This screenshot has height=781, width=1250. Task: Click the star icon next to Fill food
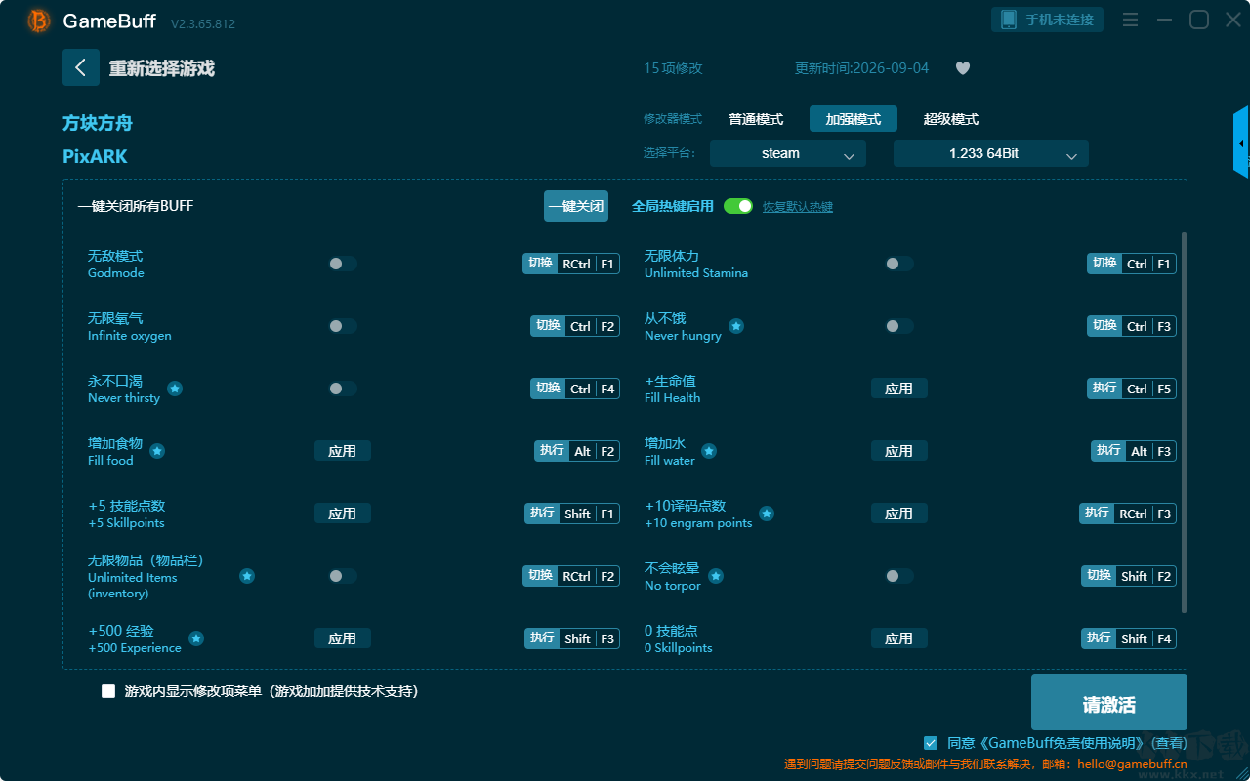point(157,451)
